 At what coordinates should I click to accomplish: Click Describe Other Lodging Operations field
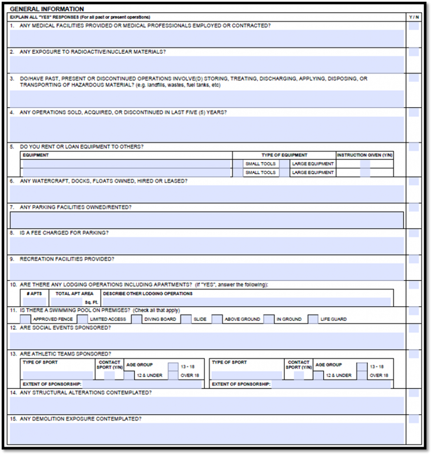(247, 302)
